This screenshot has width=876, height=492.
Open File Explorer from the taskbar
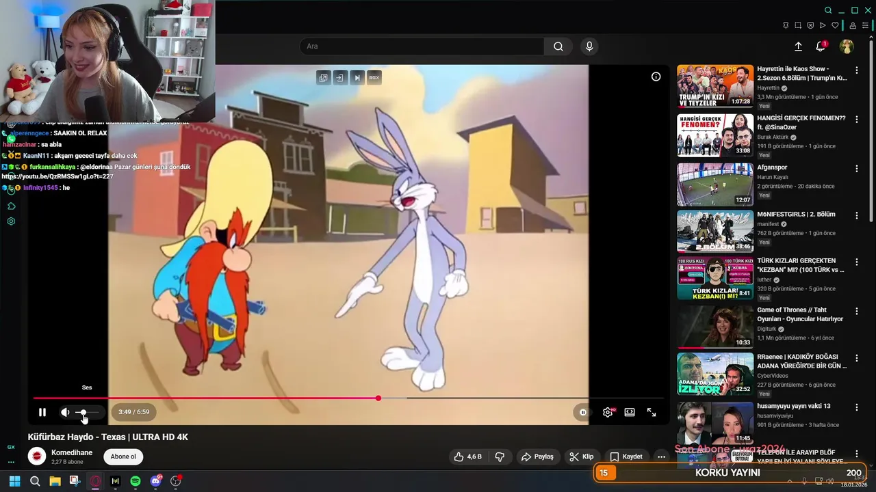(55, 481)
